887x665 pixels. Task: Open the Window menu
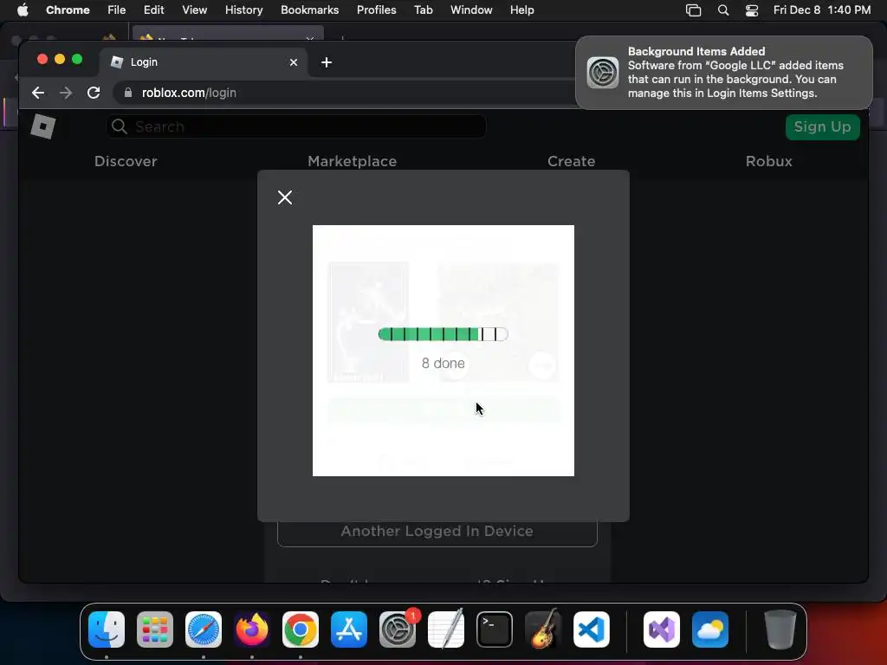pos(471,10)
